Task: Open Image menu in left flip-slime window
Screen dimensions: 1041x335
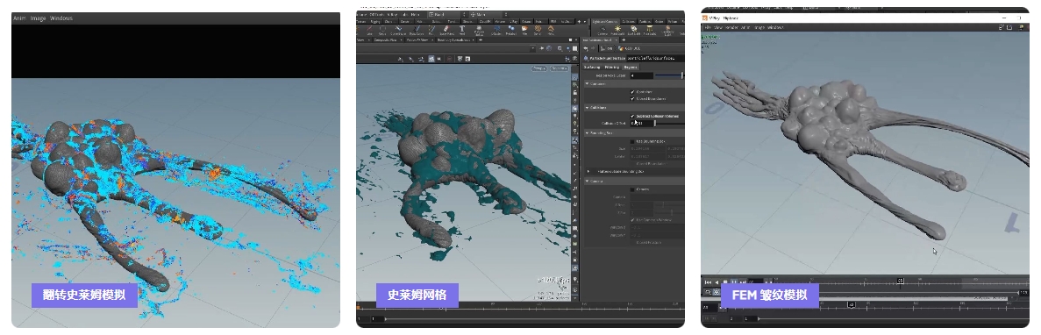Action: coord(38,18)
